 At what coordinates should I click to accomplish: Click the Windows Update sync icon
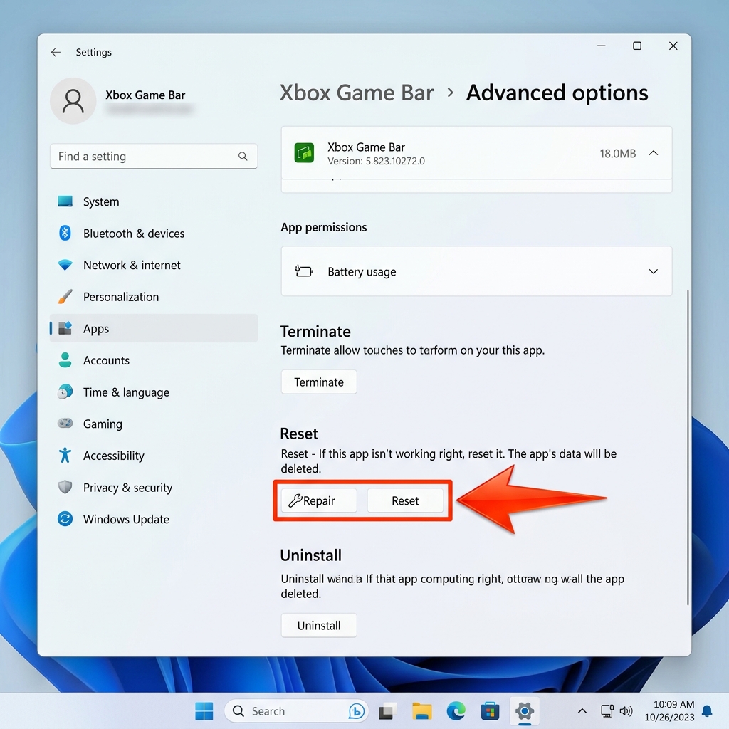point(65,518)
